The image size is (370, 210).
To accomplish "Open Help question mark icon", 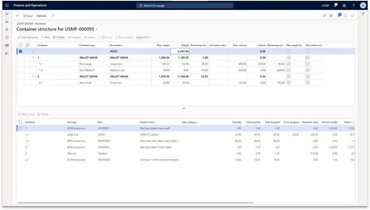I will pyautogui.click(x=353, y=6).
